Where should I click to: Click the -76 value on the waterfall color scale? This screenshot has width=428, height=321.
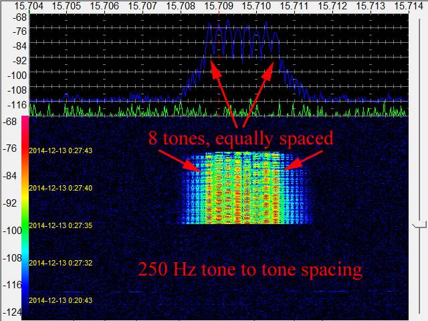click(x=9, y=148)
